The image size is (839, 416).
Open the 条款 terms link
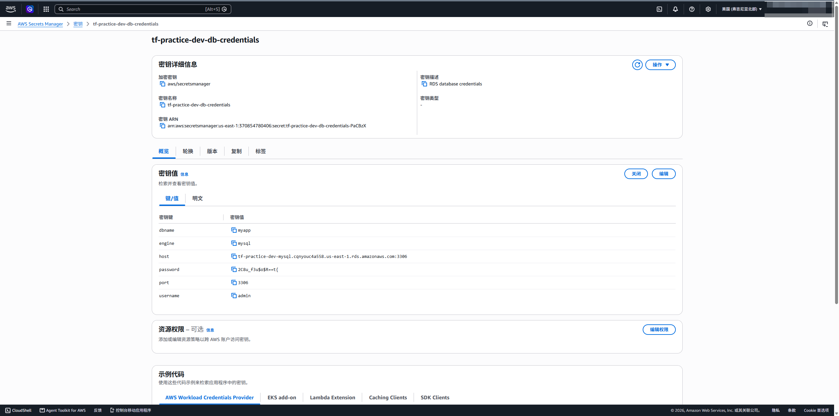[792, 410]
